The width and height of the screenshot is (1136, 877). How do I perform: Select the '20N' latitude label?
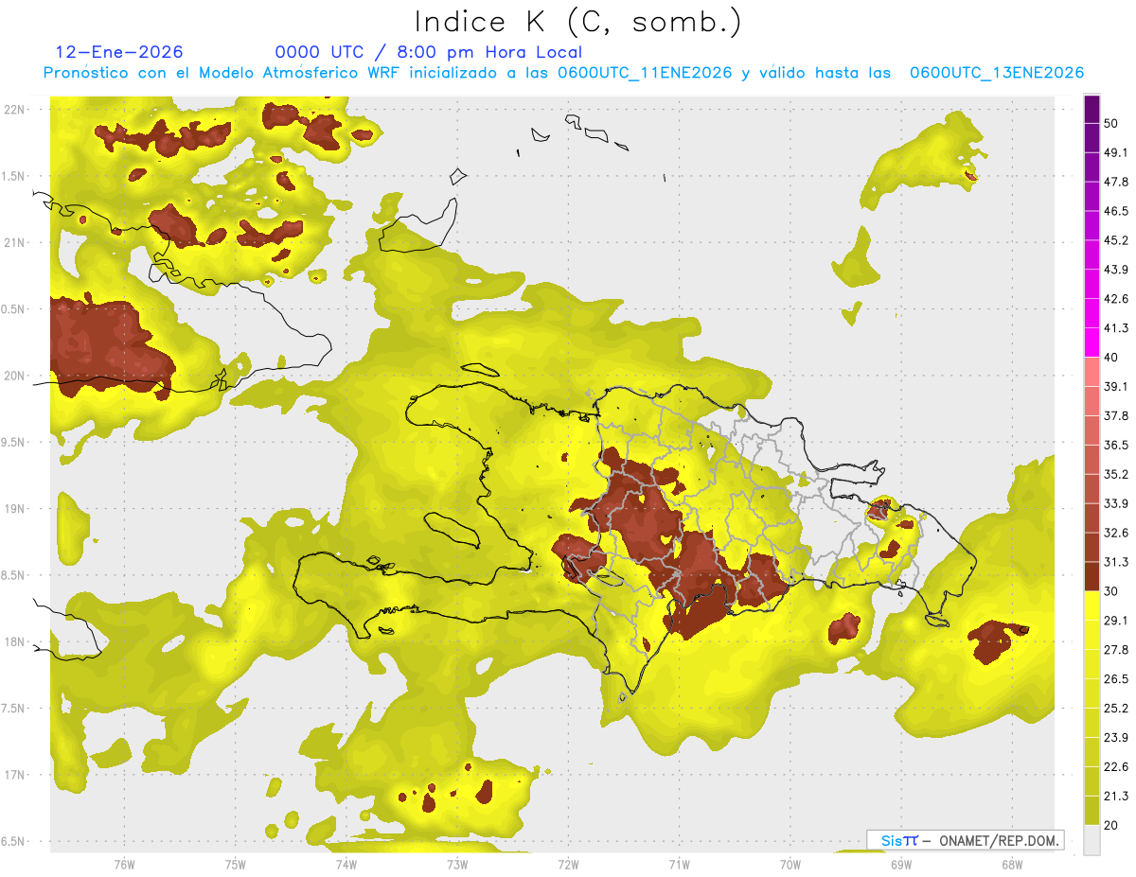(14, 376)
